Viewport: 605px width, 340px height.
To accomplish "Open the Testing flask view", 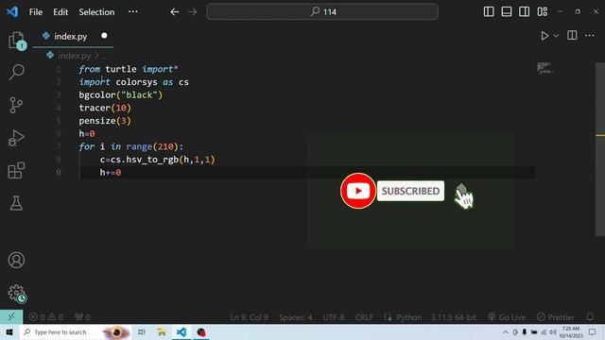I will 16,203.
